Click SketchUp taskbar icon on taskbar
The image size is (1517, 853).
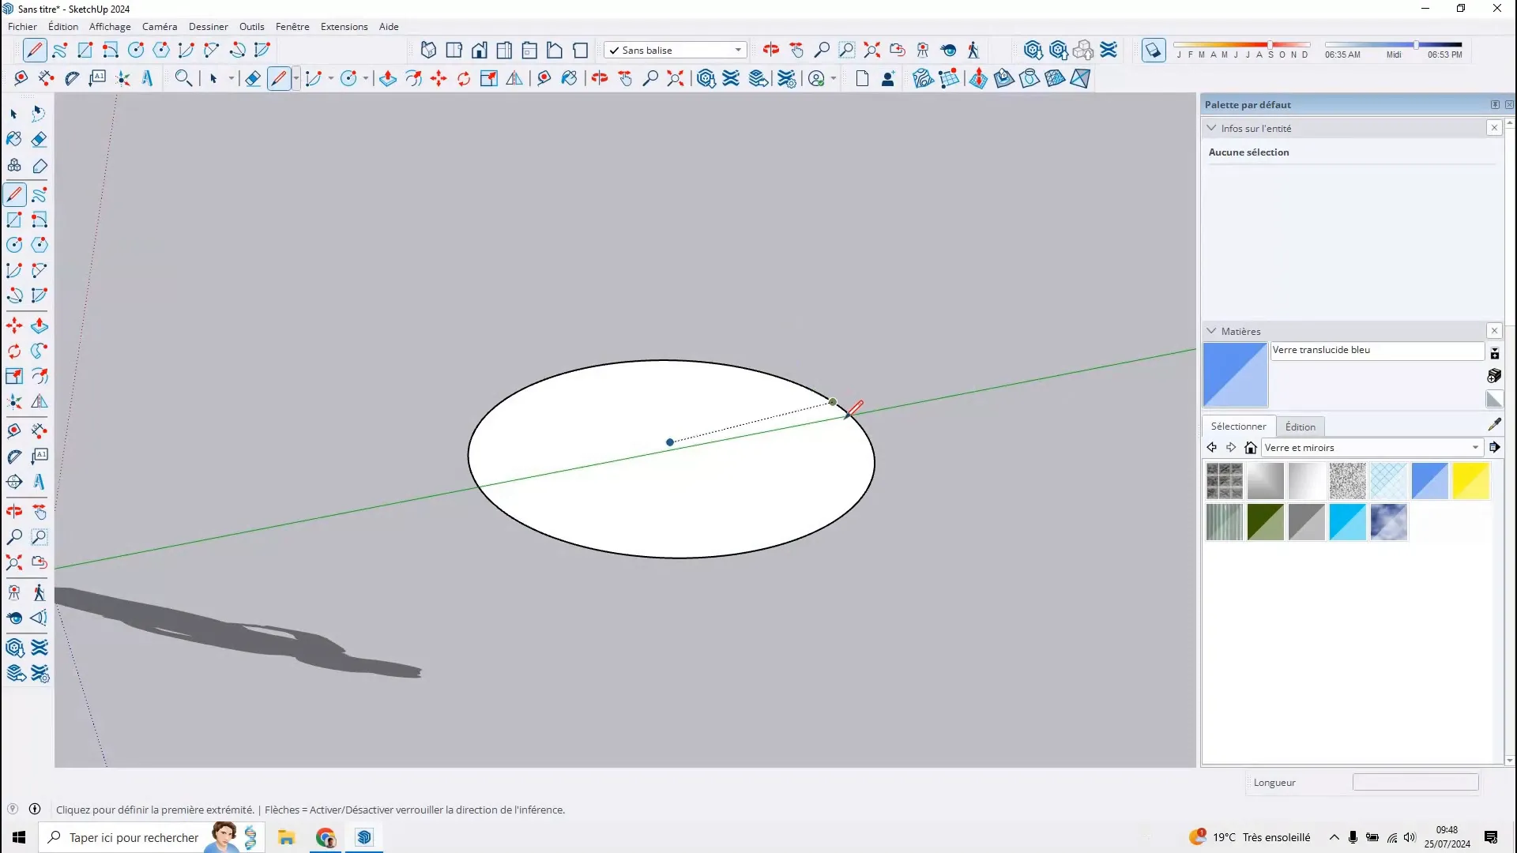click(x=365, y=837)
